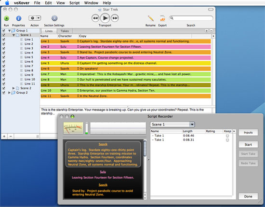The width and height of the screenshot is (265, 207).
Task: Click the Start Take button
Action: 248,154
